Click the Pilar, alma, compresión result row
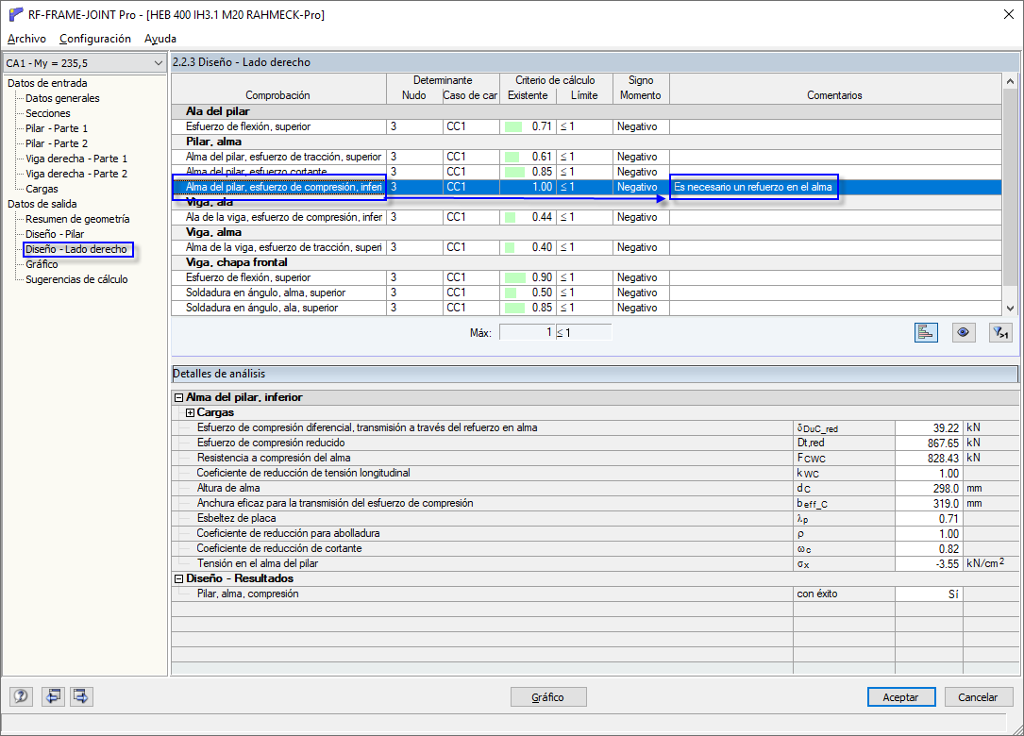The width and height of the screenshot is (1024, 736). 595,594
